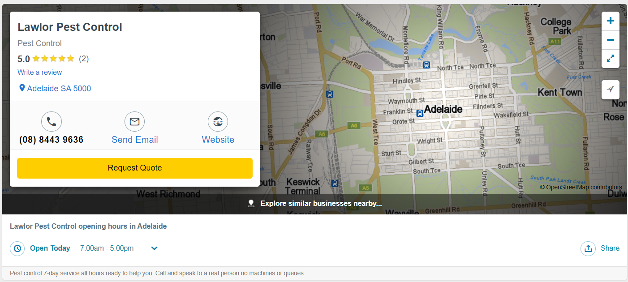Open the Write a review link

point(40,72)
